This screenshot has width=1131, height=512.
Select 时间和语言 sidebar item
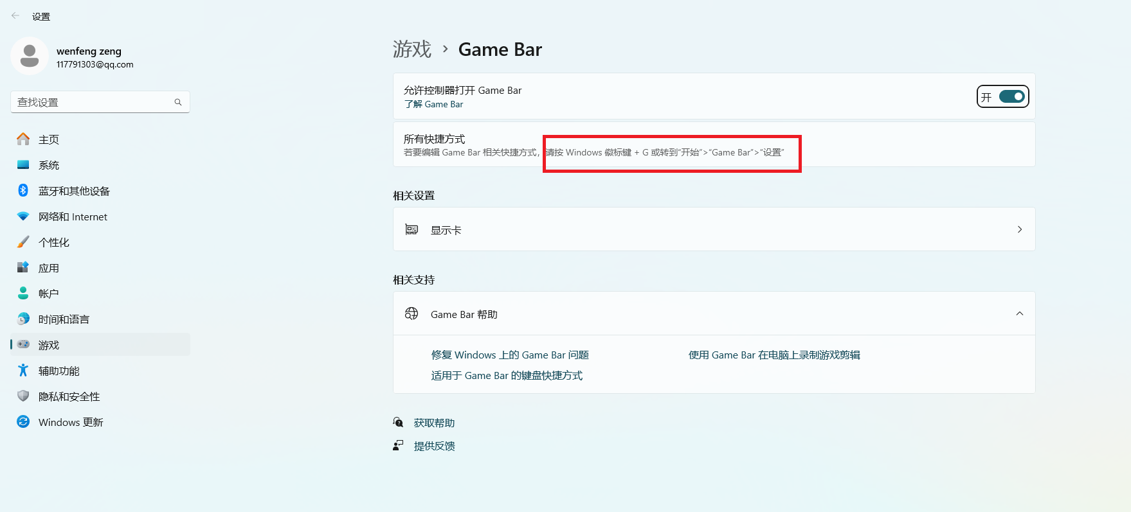tap(100, 319)
